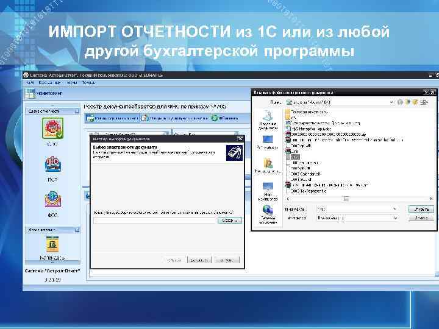Image resolution: width=439 pixels, height=329 pixels.
Task: Click the import report toolbar button
Action: click(112, 118)
